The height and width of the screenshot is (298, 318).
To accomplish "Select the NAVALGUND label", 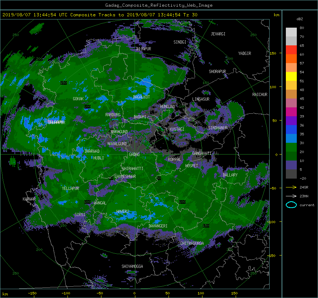I will (117, 144).
